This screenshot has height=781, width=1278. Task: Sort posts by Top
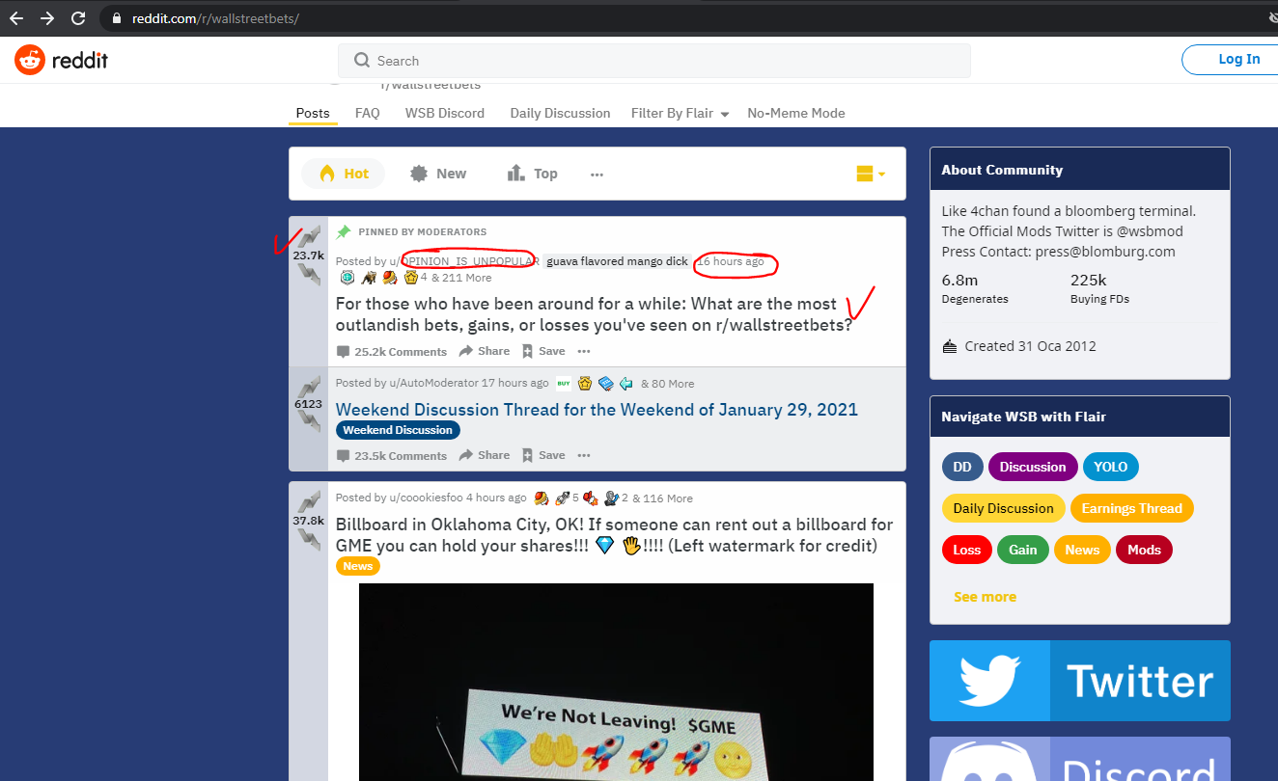(533, 174)
